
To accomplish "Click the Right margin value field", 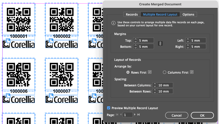I will pos(198,47).
